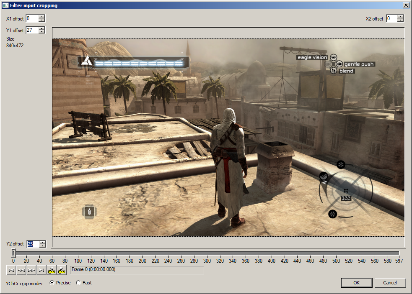
Task: Decrease the Y1 offset with the down arrow
Action: click(42, 32)
